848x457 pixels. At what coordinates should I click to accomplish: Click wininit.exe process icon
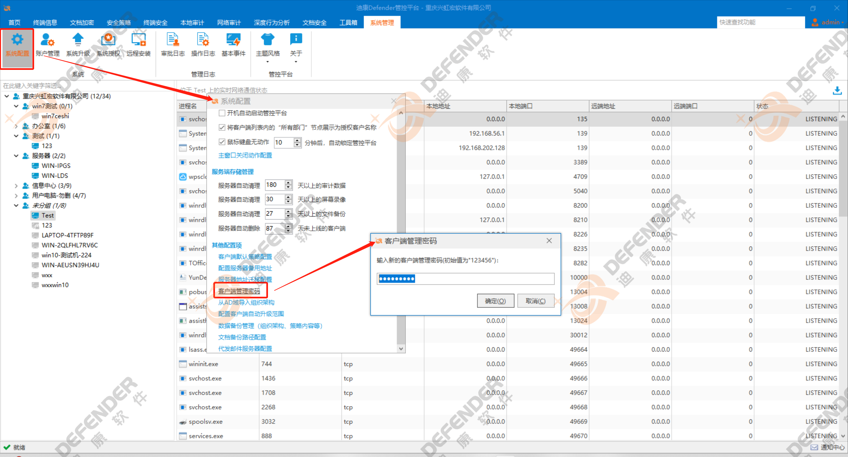[183, 364]
